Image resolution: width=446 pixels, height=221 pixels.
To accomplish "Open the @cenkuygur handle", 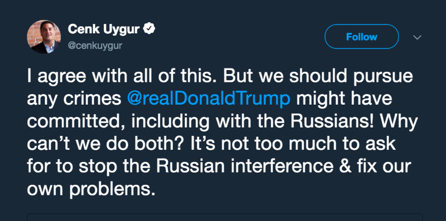I will coord(95,46).
